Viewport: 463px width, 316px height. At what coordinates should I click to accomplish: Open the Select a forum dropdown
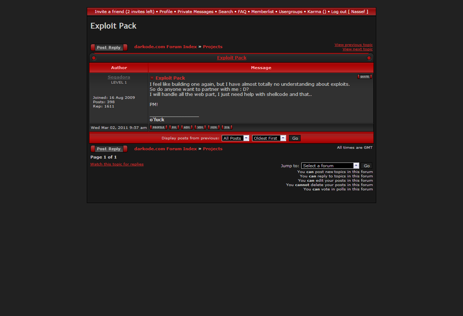[330, 166]
